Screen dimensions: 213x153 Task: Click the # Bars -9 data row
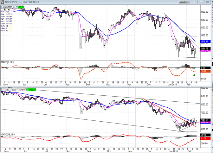click(4, 28)
